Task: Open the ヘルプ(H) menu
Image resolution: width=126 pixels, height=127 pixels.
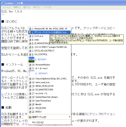Action: coord(47,7)
